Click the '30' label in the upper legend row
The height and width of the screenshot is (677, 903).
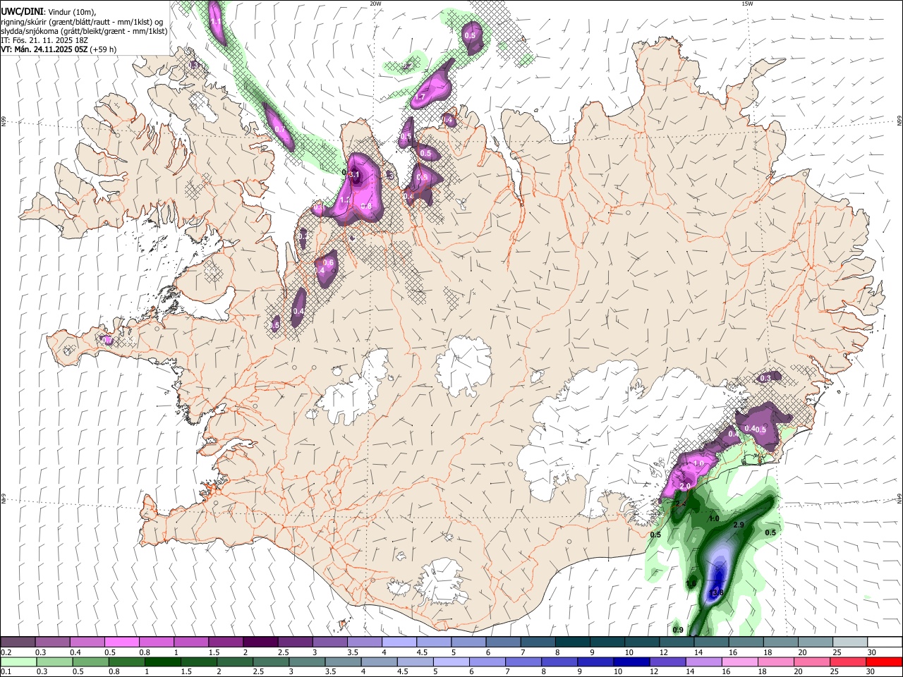tap(871, 652)
